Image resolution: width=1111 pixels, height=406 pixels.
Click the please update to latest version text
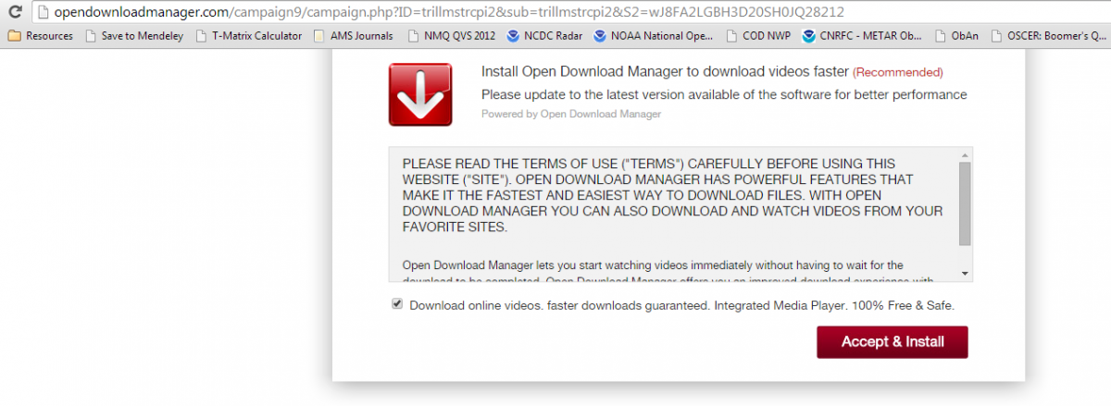[x=724, y=94]
